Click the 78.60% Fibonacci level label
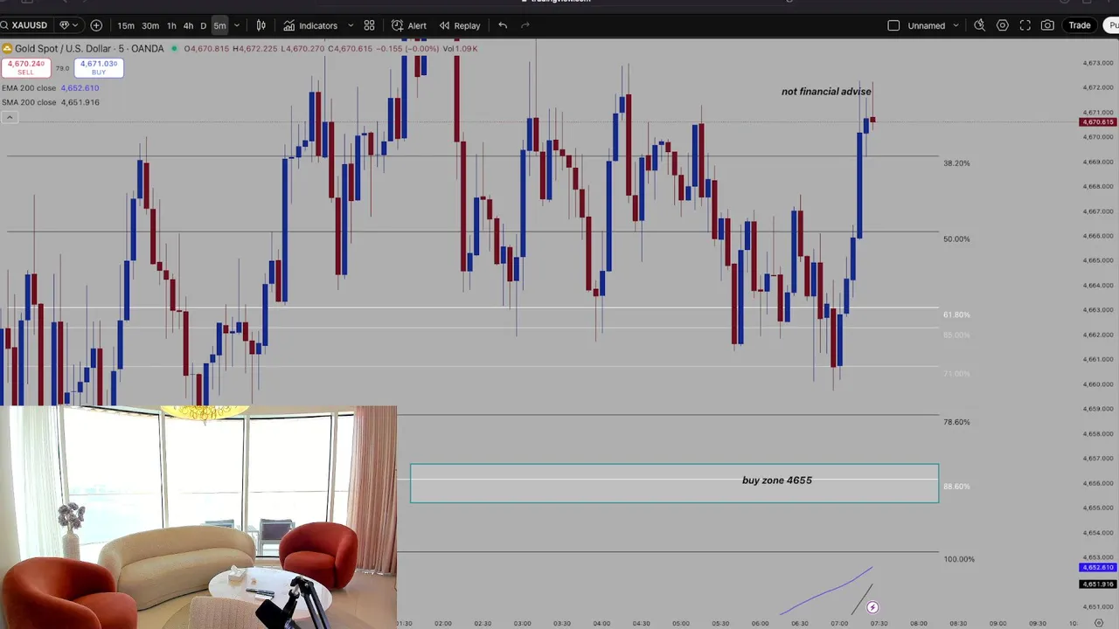Viewport: 1119px width, 629px height. coord(956,422)
